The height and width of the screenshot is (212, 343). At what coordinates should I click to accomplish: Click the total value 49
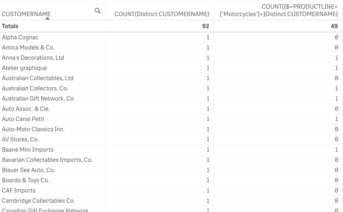(x=337, y=26)
